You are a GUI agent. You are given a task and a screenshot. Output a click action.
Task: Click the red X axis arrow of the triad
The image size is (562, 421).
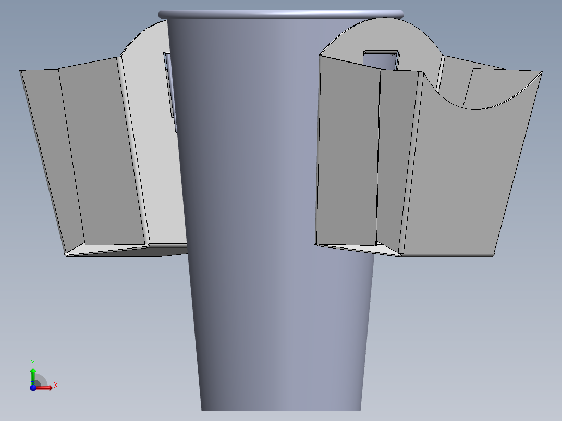45,388
